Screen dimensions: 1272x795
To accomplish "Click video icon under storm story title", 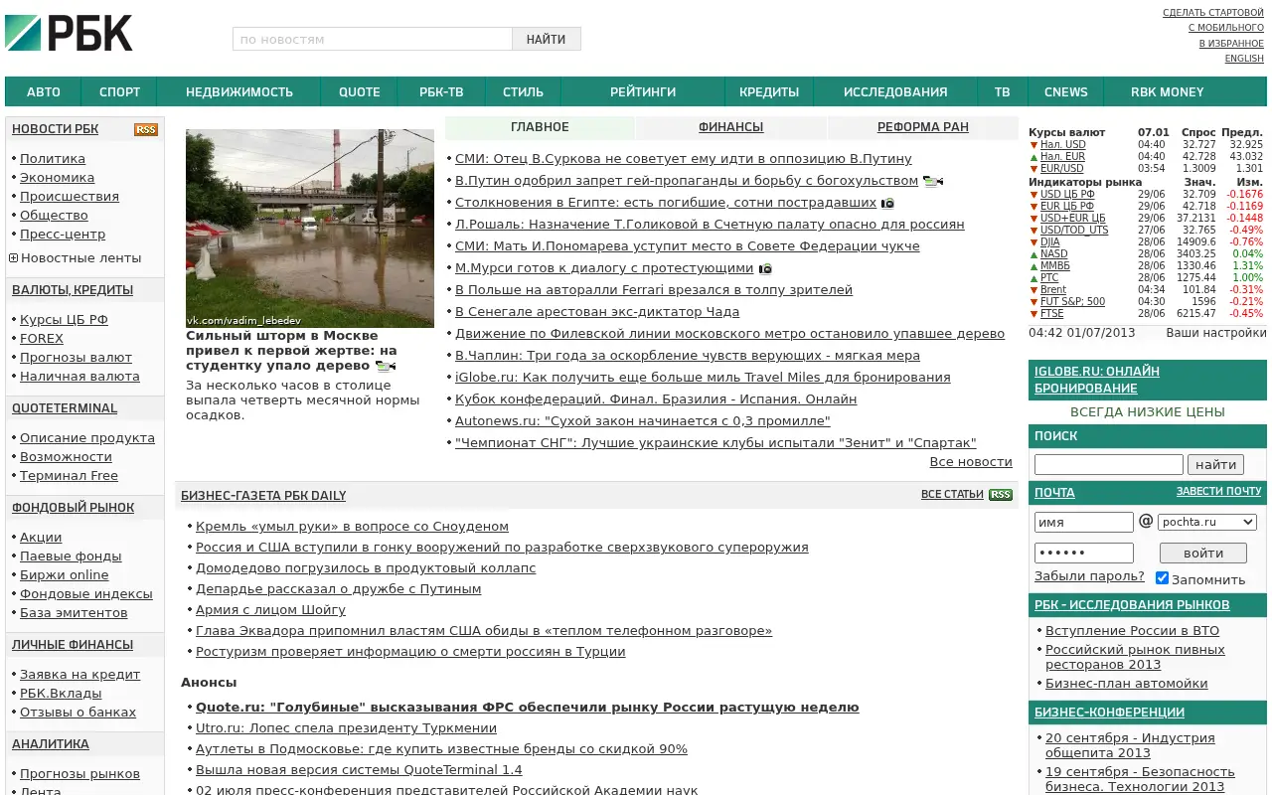I will tap(385, 366).
